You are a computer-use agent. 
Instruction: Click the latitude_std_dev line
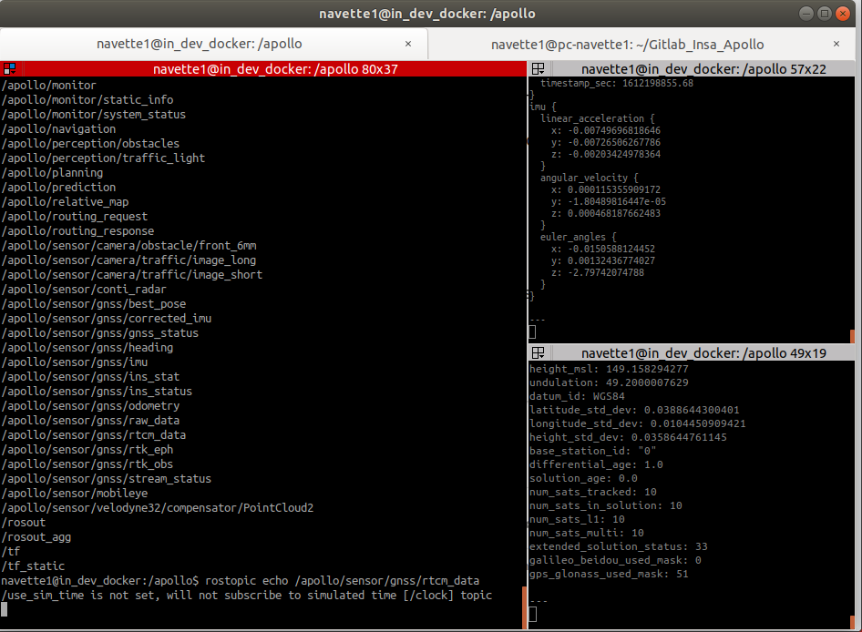point(634,410)
